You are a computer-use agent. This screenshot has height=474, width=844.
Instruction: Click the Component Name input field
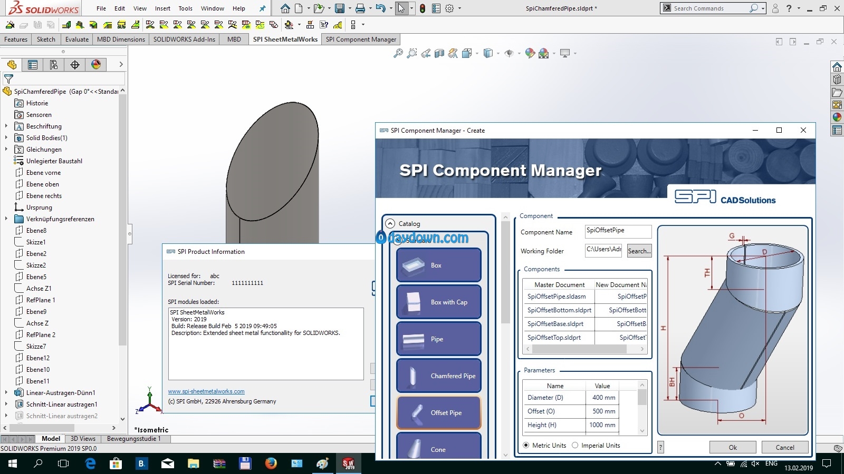pos(618,232)
